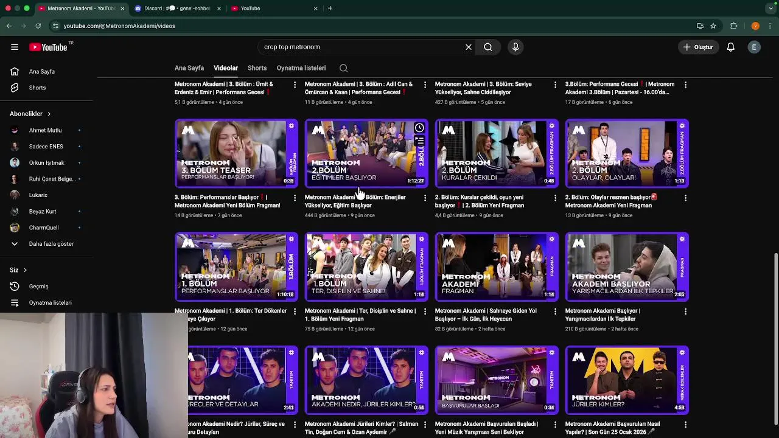
Task: Play 1. Bölüm Performanslar Başlıyor thumbnail
Action: pyautogui.click(x=236, y=266)
